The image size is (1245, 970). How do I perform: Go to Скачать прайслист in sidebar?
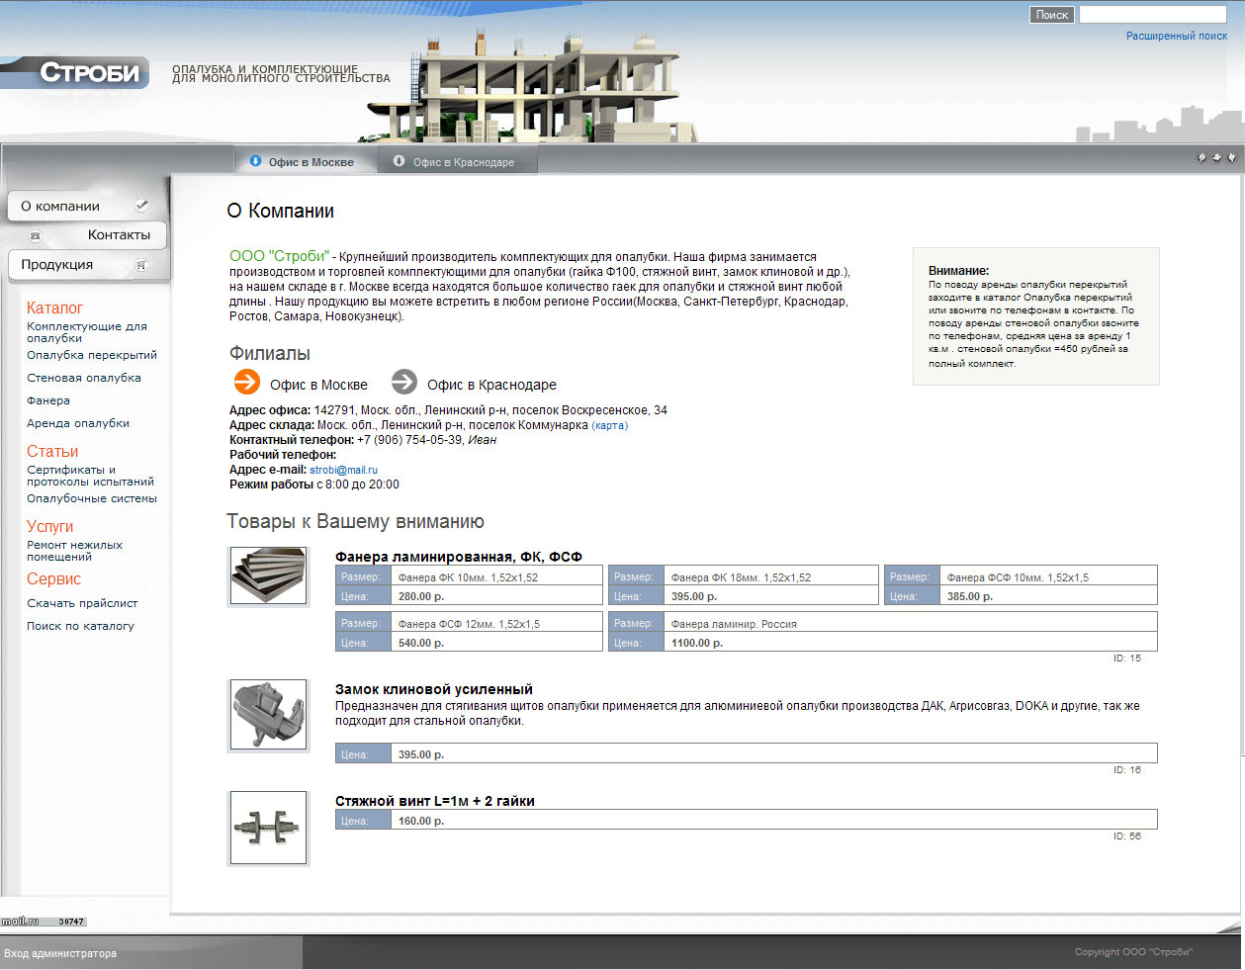point(82,603)
